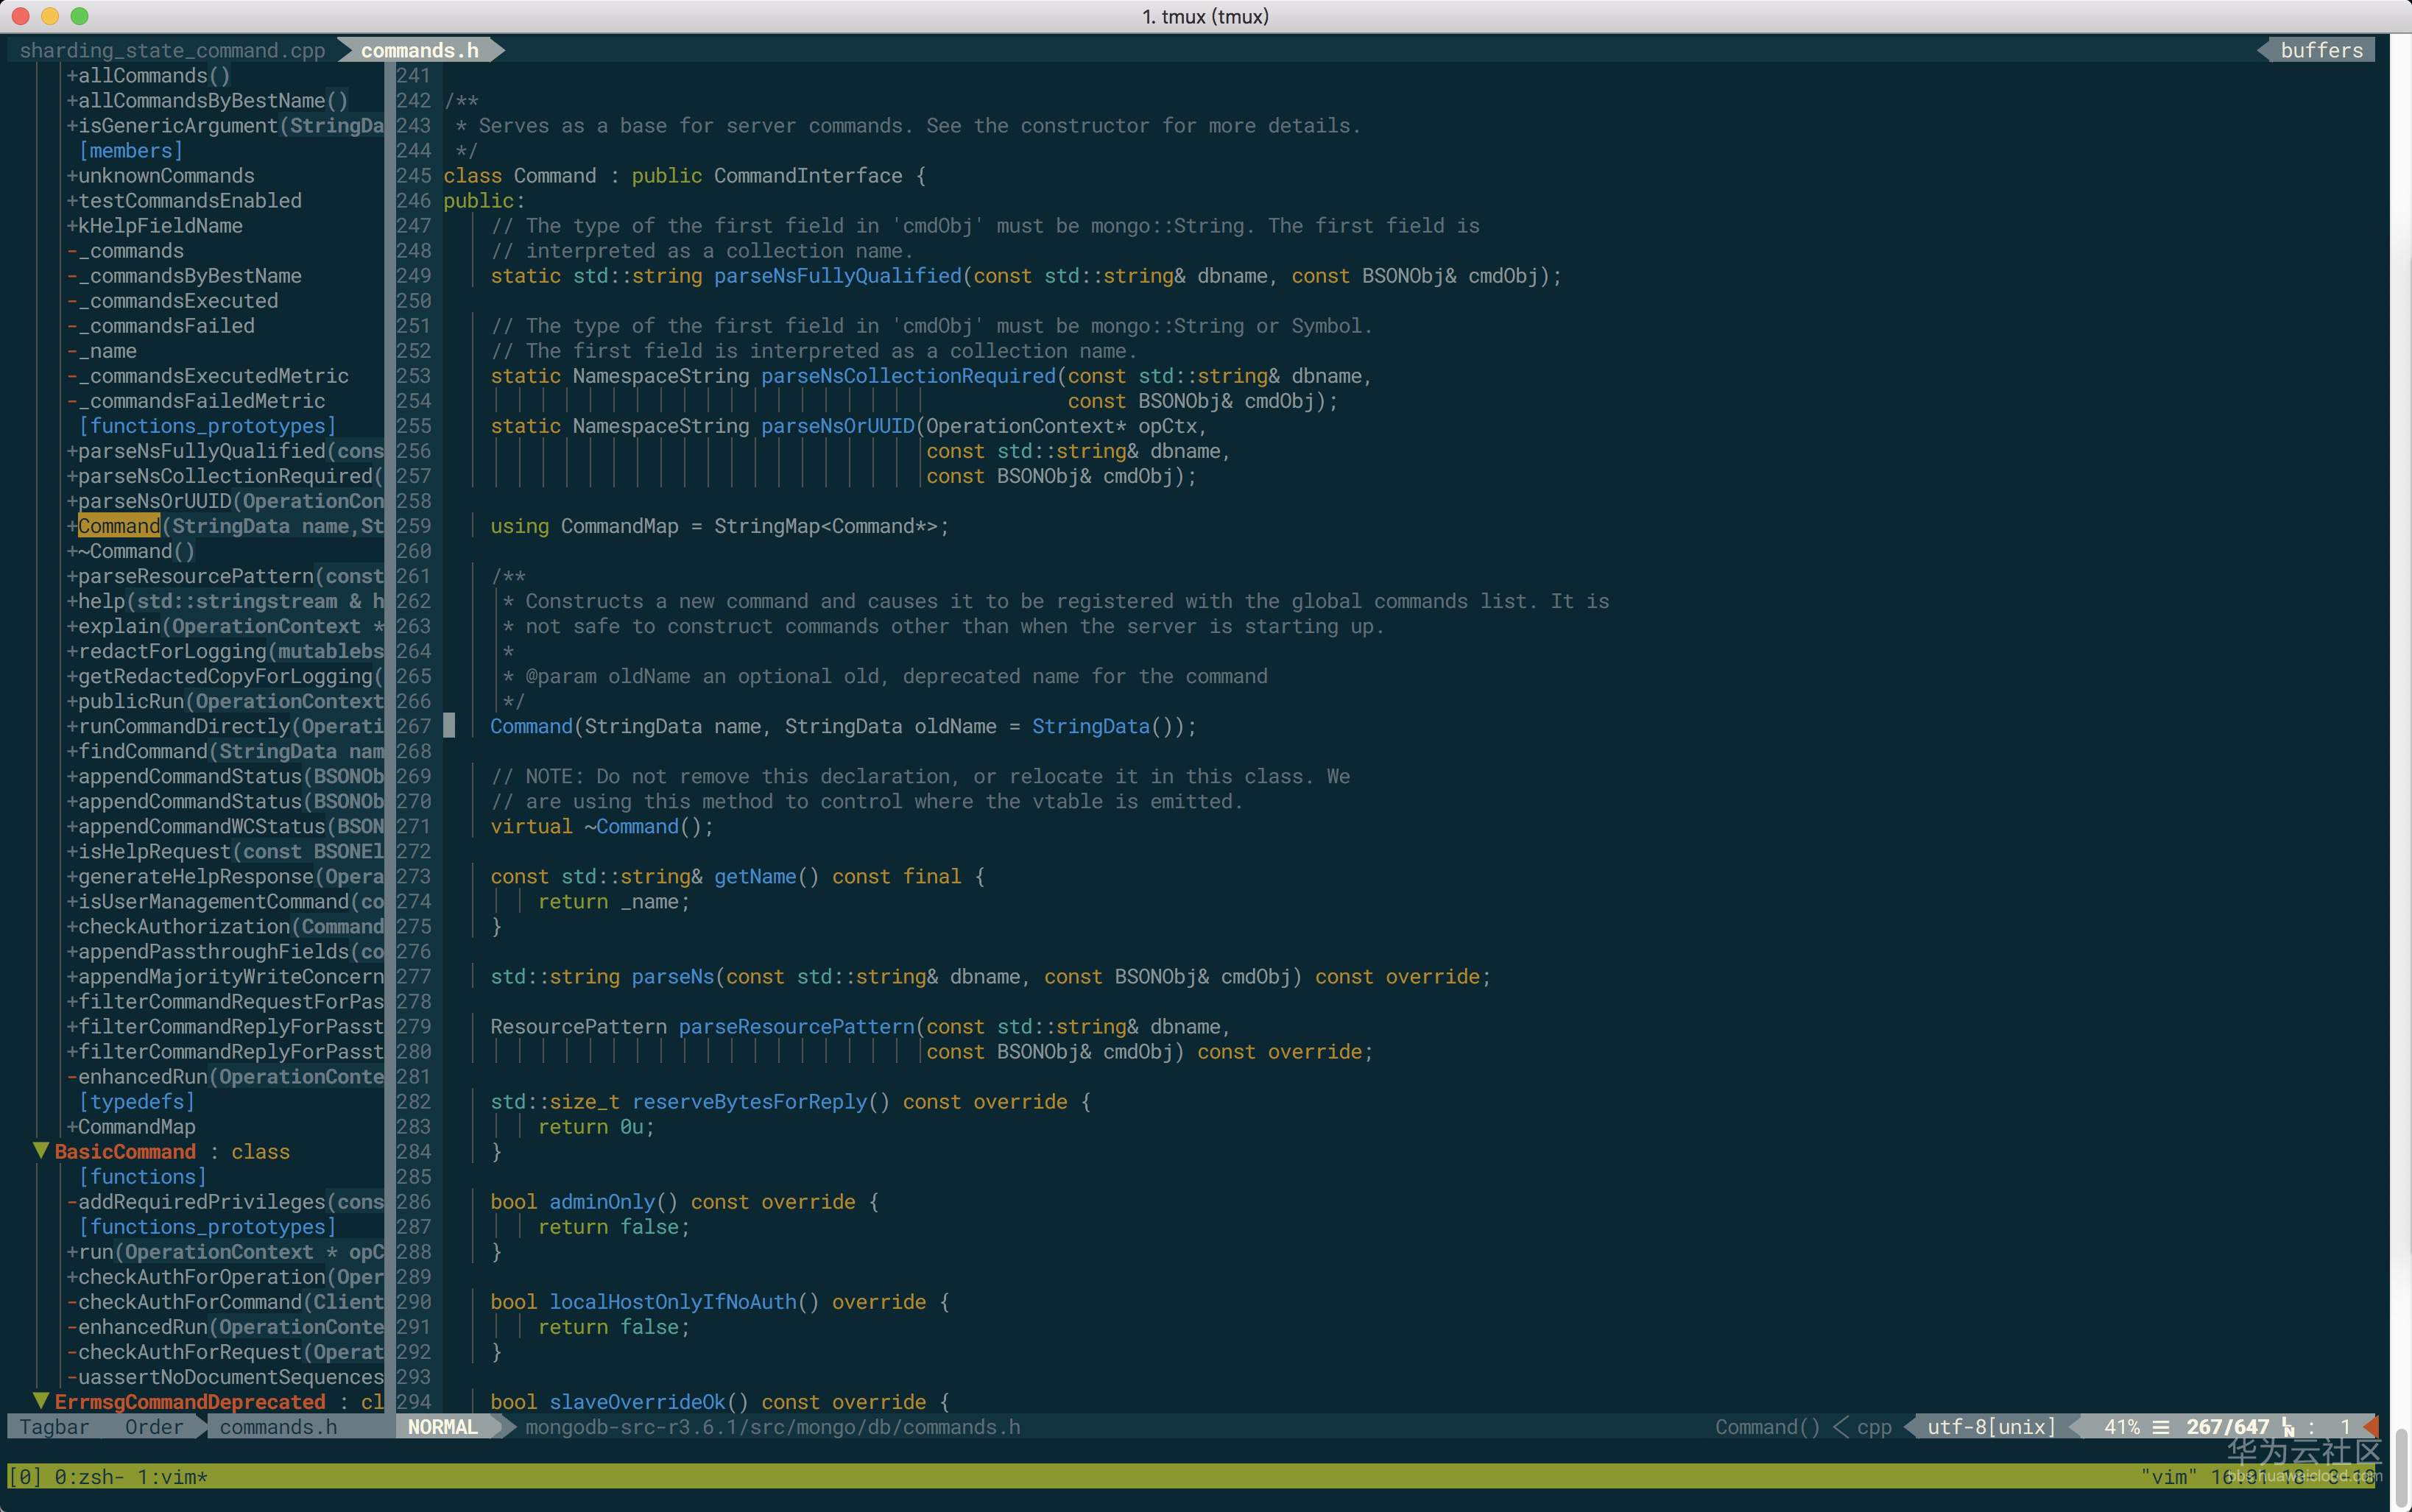Screen dimensions: 2412x1512
Task: Click the cpp filetype indicator
Action: click(x=1874, y=1427)
